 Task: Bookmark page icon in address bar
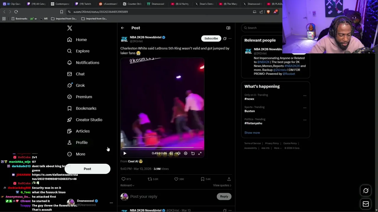[x=61, y=12]
